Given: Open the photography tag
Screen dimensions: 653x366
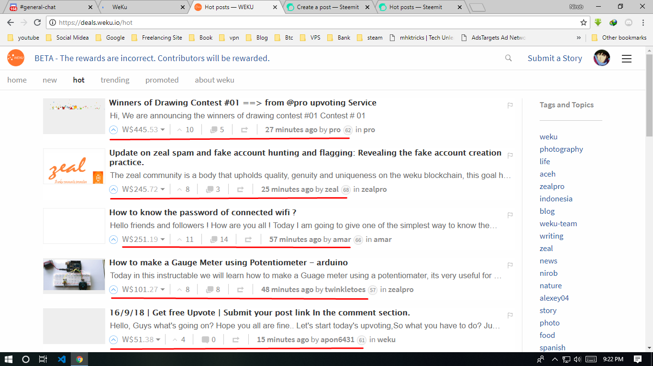Looking at the screenshot, I should pos(561,149).
